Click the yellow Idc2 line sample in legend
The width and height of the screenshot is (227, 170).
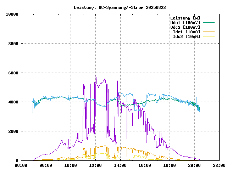coord(209,36)
